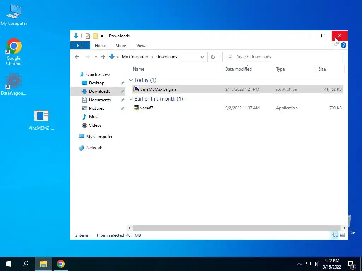Open the Windows Start menu
The image size is (362, 271).
8,264
